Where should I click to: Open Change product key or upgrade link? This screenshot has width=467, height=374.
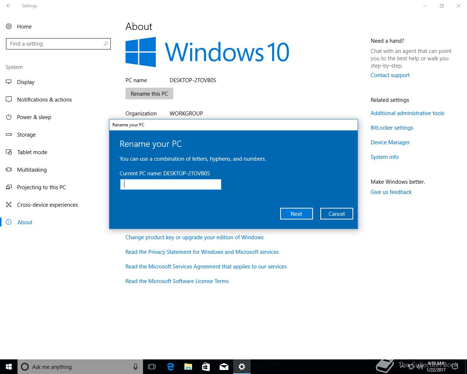pos(194,237)
